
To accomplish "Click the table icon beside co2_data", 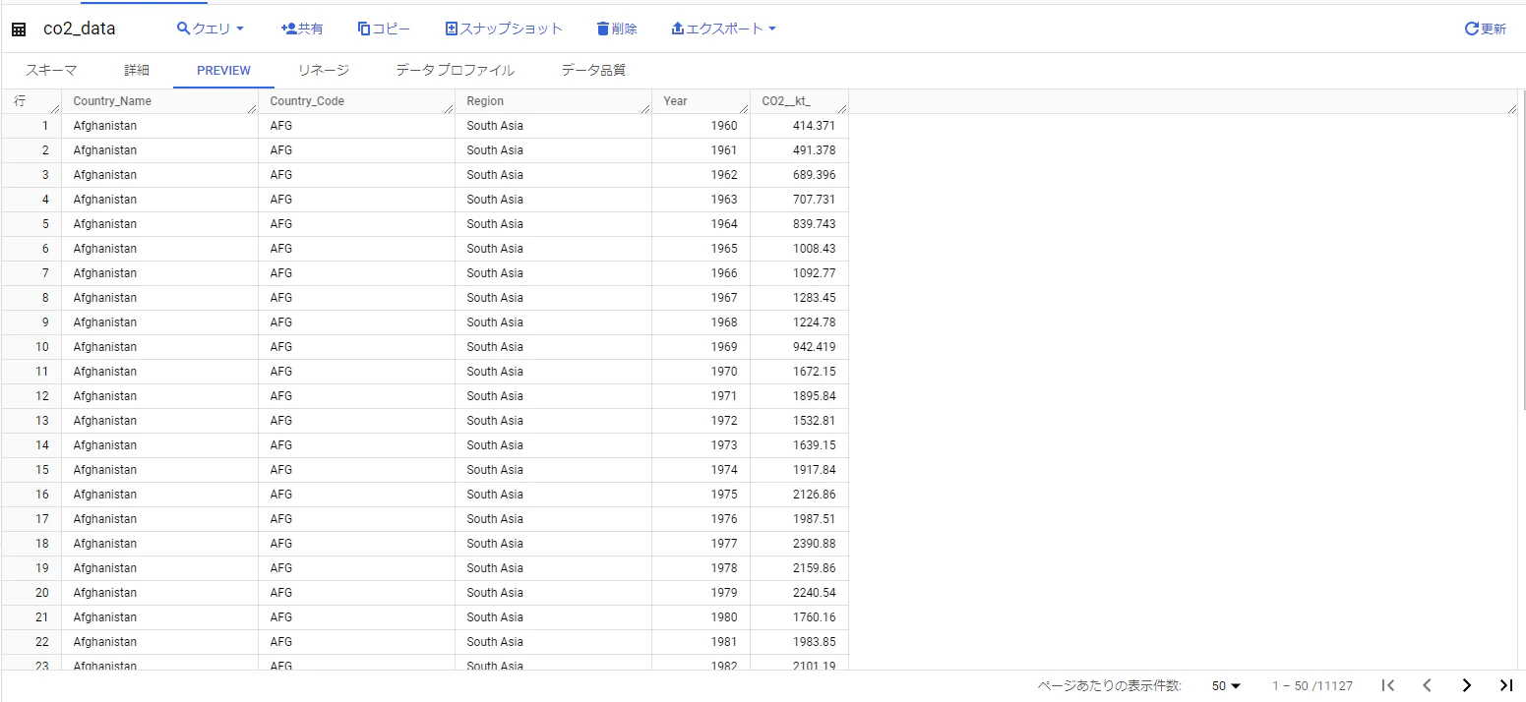I will [19, 29].
